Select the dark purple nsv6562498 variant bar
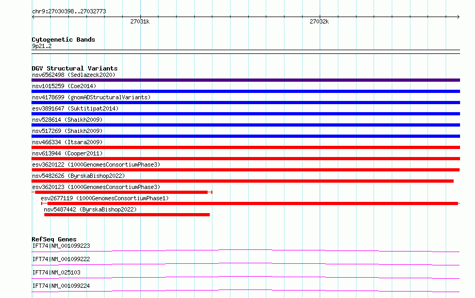The image size is (475, 298). click(246, 80)
